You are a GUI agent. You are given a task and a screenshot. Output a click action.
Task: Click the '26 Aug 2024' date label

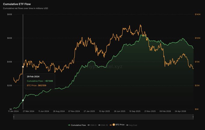(x=59, y=111)
